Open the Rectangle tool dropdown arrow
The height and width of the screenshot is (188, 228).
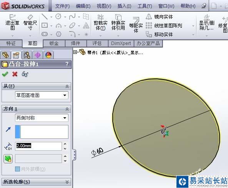[x=52, y=26]
